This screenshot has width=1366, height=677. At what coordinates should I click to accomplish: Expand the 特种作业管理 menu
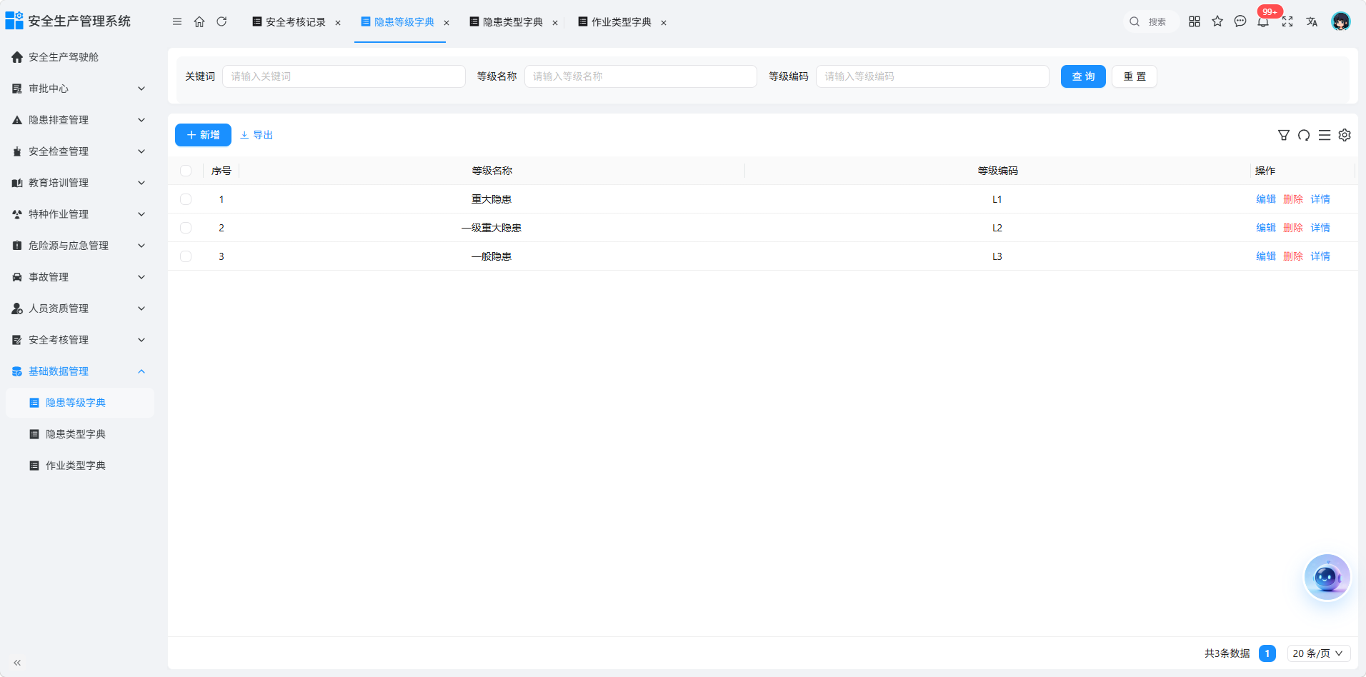[x=79, y=214]
